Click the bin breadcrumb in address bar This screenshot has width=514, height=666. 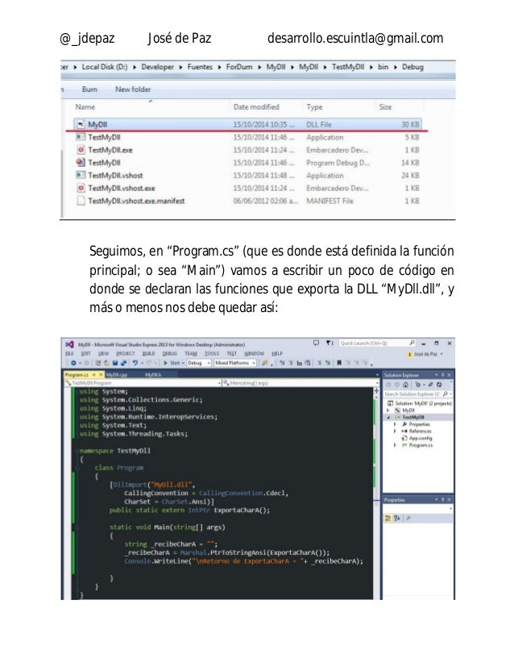coord(383,67)
